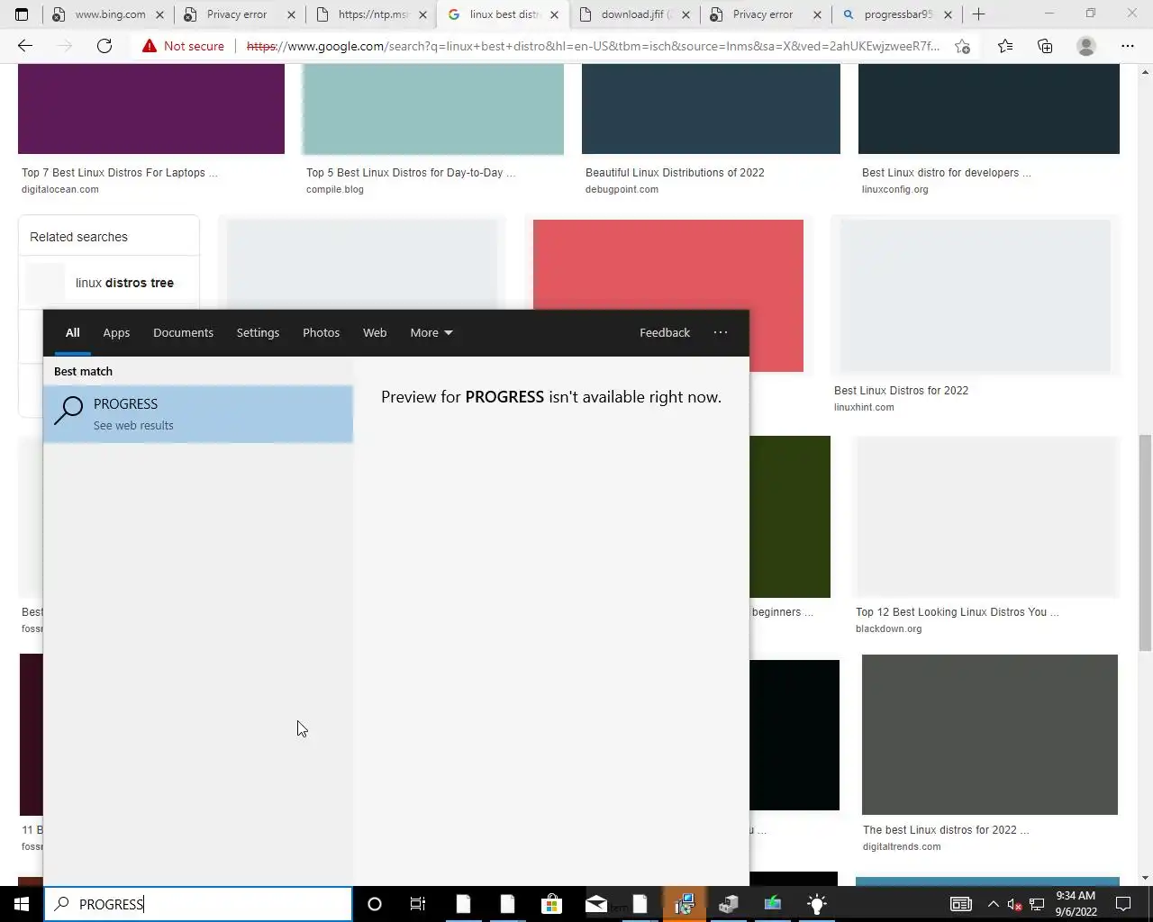This screenshot has height=922, width=1153.
Task: Click the network status tray icon
Action: 1037,904
